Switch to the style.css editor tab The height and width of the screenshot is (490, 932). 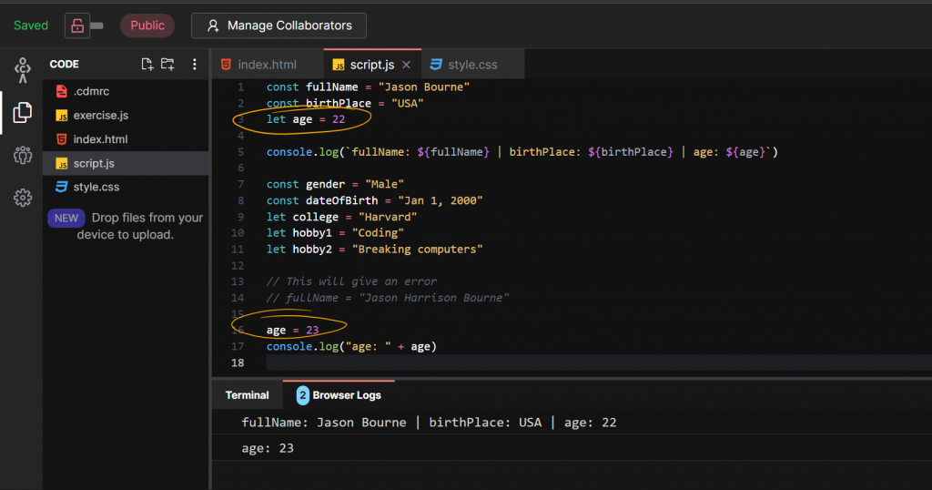coord(472,65)
